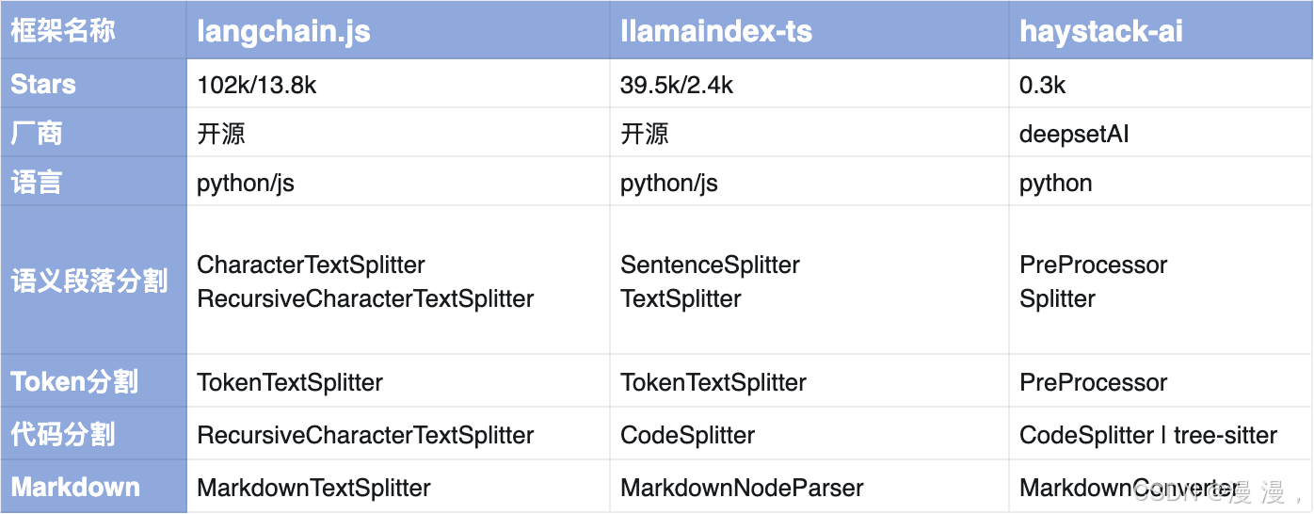The width and height of the screenshot is (1314, 514).
Task: Click SentenceSplitter in llamaindex column
Action: tap(710, 265)
